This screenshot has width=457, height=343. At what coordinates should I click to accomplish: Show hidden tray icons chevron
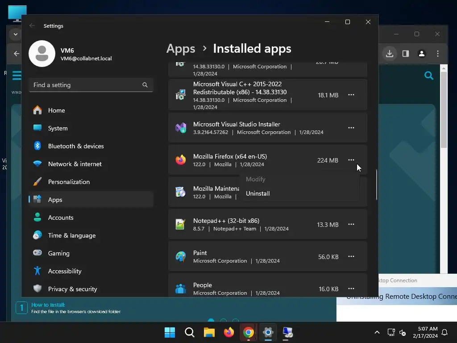(377, 332)
